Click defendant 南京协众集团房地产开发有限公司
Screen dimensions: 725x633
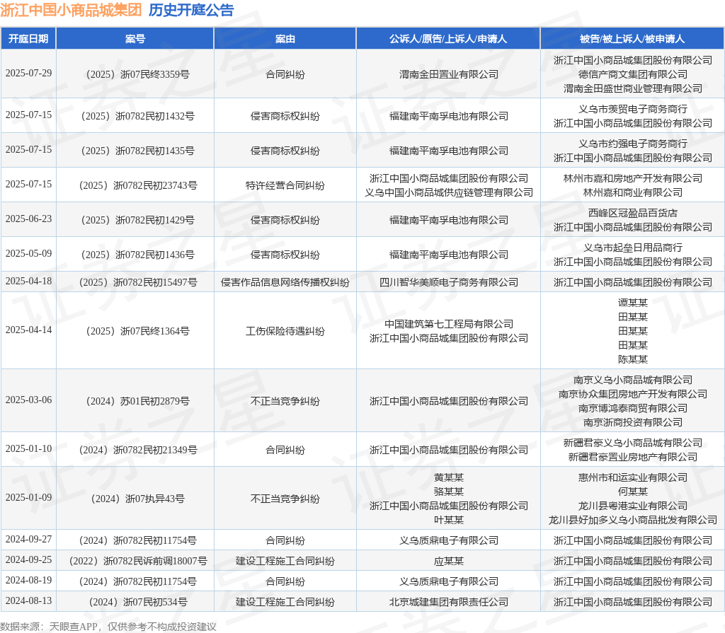pos(632,394)
